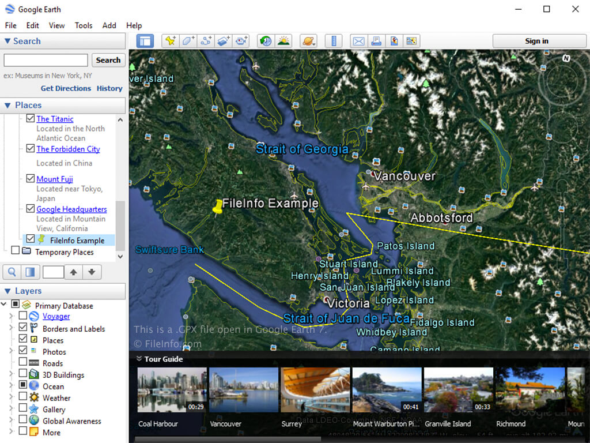The width and height of the screenshot is (590, 443).
Task: Play the Coal Harbour tour thumbnail
Action: coord(172,390)
